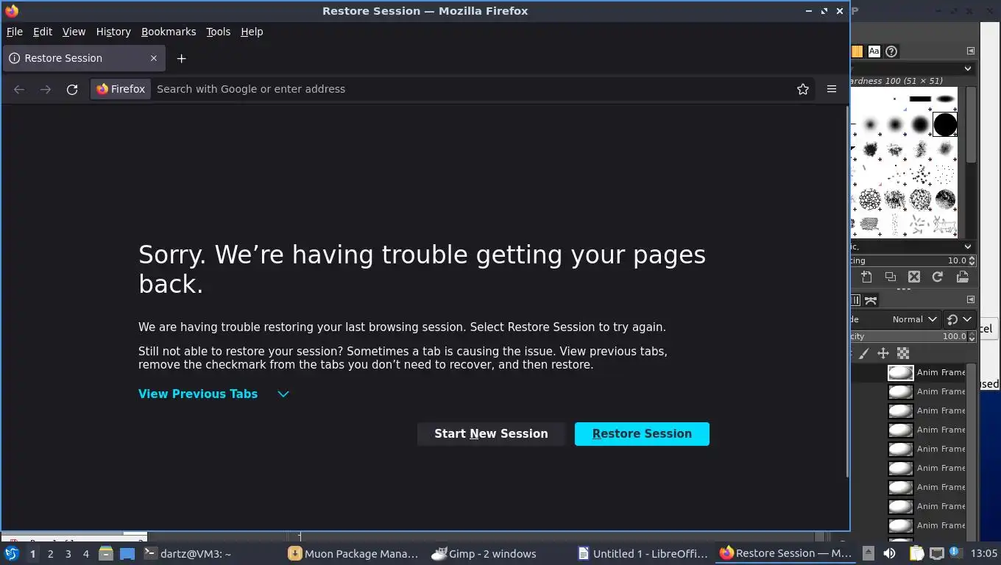
Task: Click the spacing value stepper arrows in GIMP
Action: (972, 260)
